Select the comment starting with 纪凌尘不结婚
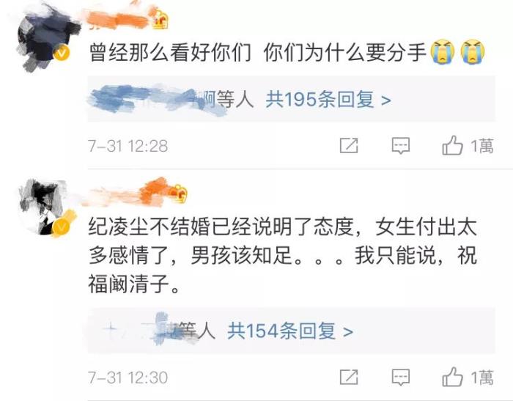This screenshot has height=401, width=513. point(283,255)
